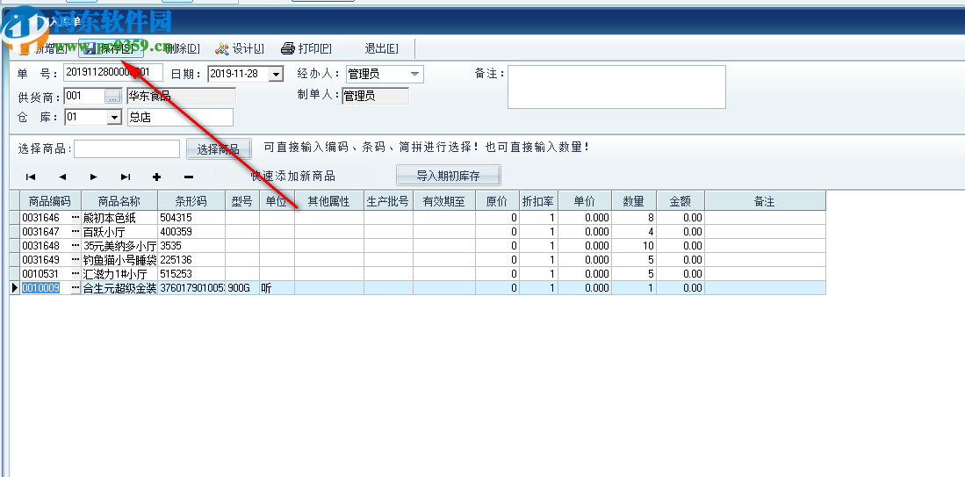Select product name cell 35元美纳多小厅
This screenshot has height=477, width=965.
click(119, 246)
